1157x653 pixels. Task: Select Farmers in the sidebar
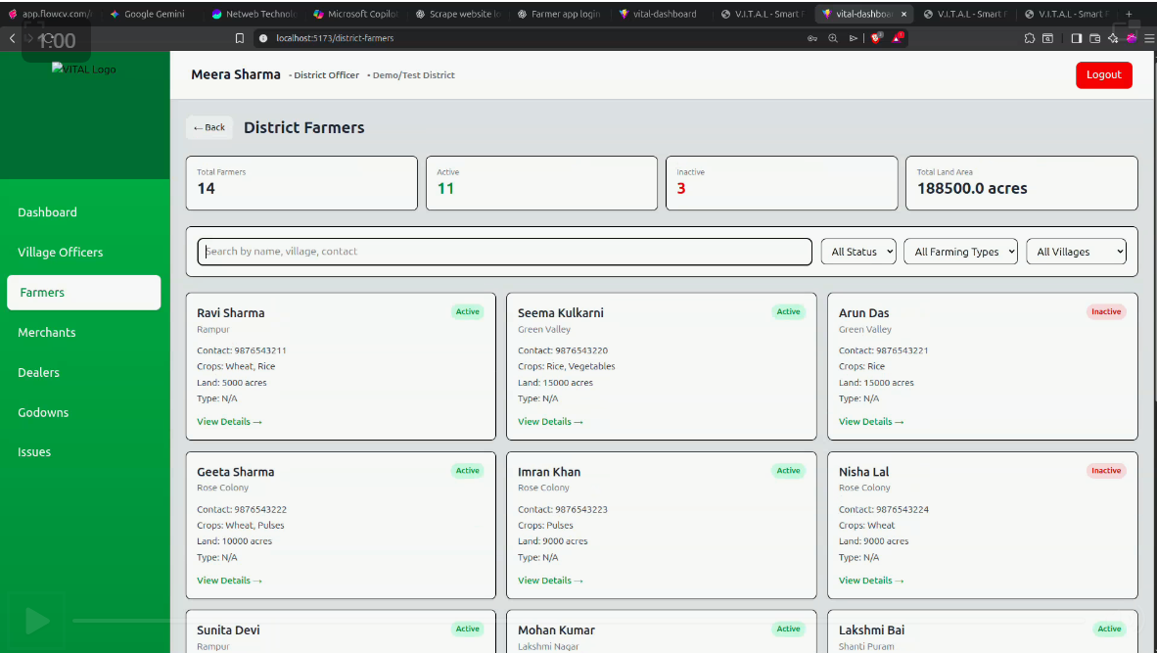(x=84, y=292)
